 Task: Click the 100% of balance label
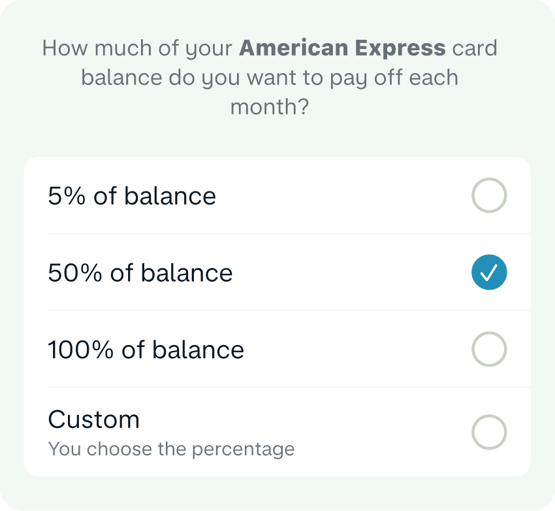(147, 350)
